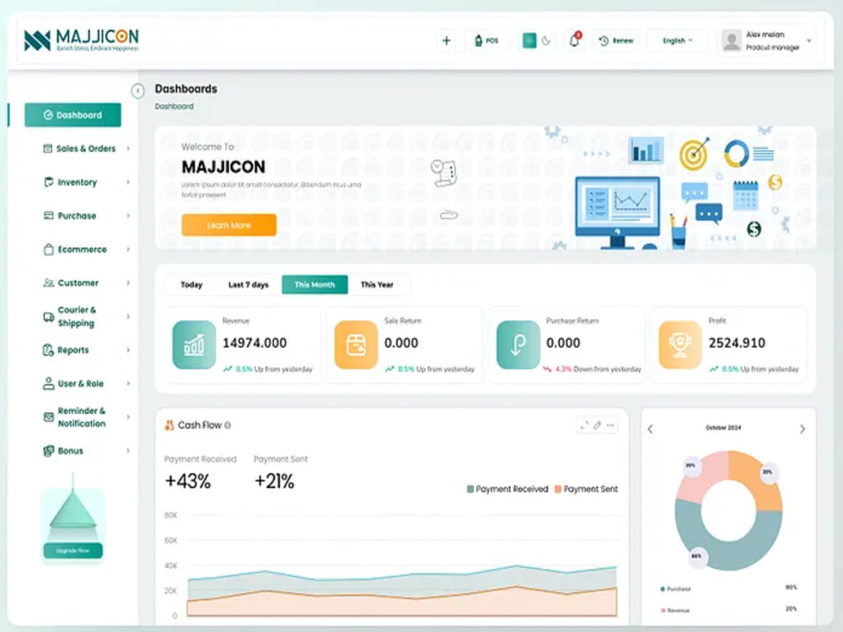Toggle Payment Sent legend swatch
Screen dimensions: 843x632
(558, 489)
